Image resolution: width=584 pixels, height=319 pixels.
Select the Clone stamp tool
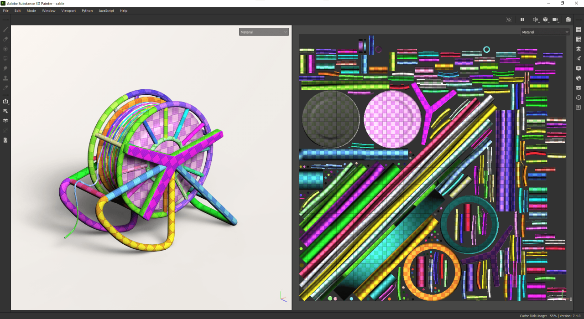(x=5, y=78)
